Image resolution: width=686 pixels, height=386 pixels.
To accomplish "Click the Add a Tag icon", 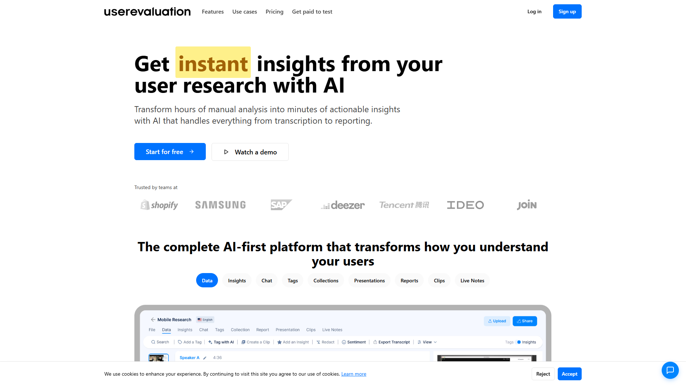I will pyautogui.click(x=180, y=342).
